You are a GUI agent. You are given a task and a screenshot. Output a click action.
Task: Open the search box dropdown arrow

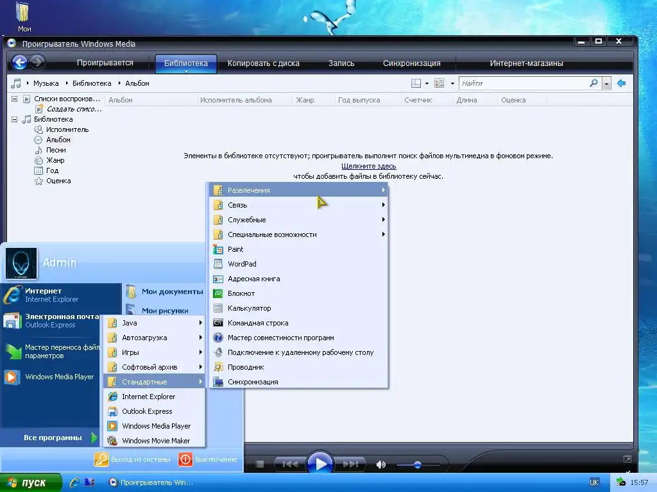coord(606,84)
